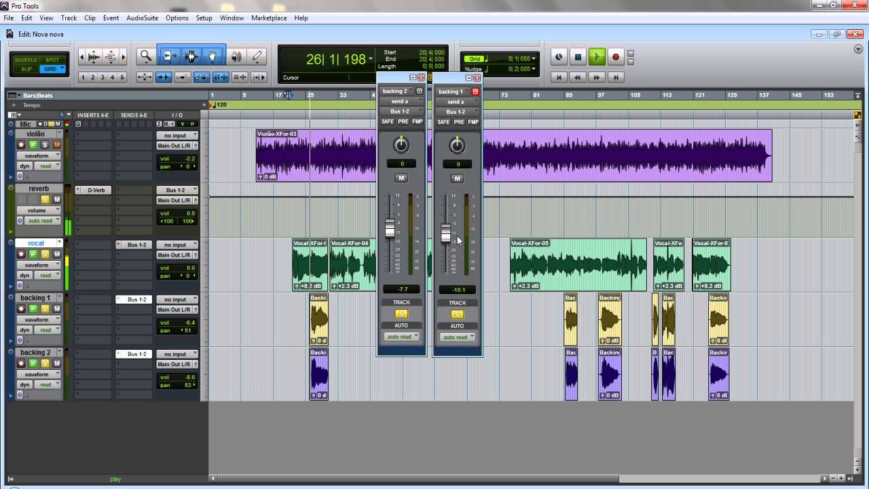
Task: Click FMP button in backing 2 send window
Action: pos(417,122)
